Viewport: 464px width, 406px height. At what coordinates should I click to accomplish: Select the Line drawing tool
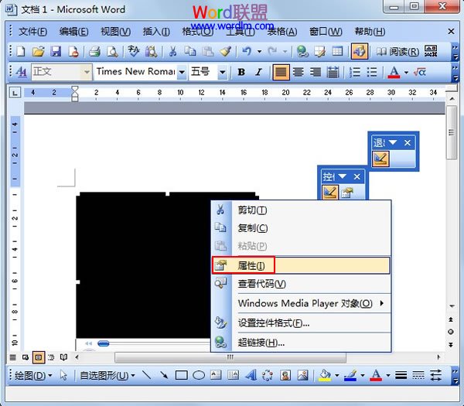click(x=146, y=375)
